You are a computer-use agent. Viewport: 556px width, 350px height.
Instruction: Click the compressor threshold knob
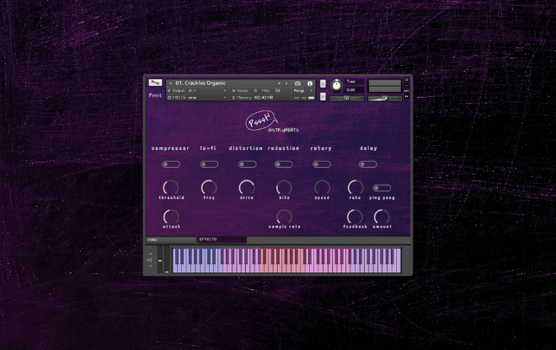(x=171, y=187)
